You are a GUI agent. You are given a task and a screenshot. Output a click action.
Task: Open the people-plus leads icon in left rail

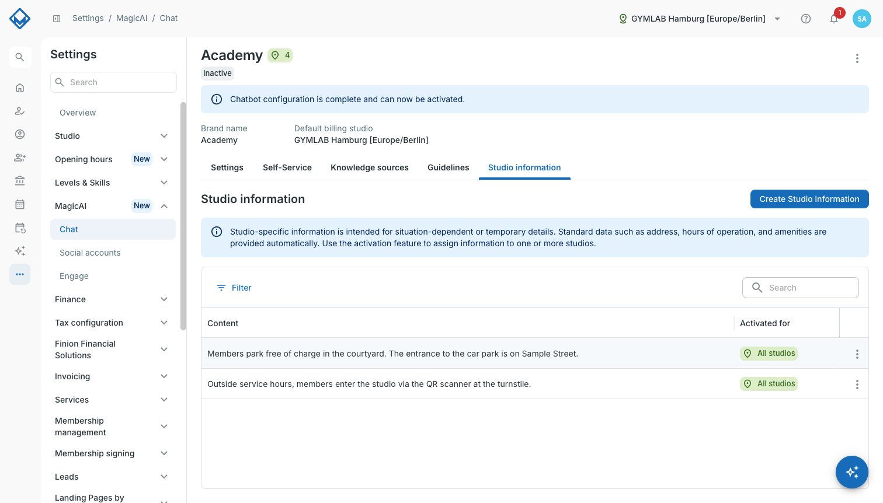tap(20, 158)
